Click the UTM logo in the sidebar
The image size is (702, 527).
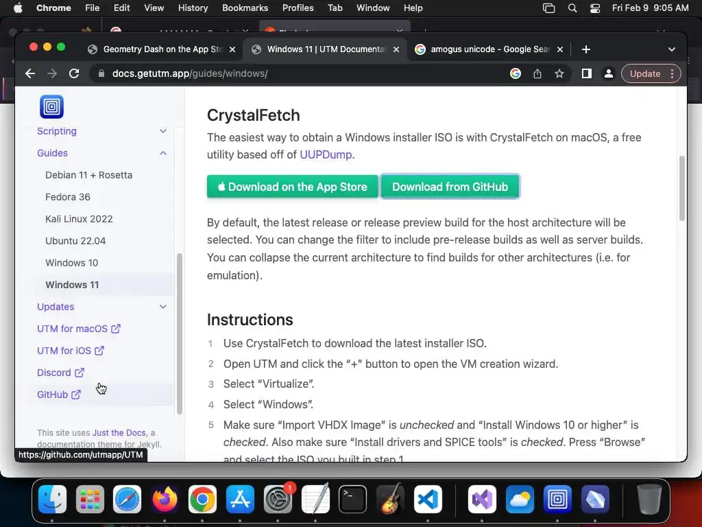click(51, 106)
